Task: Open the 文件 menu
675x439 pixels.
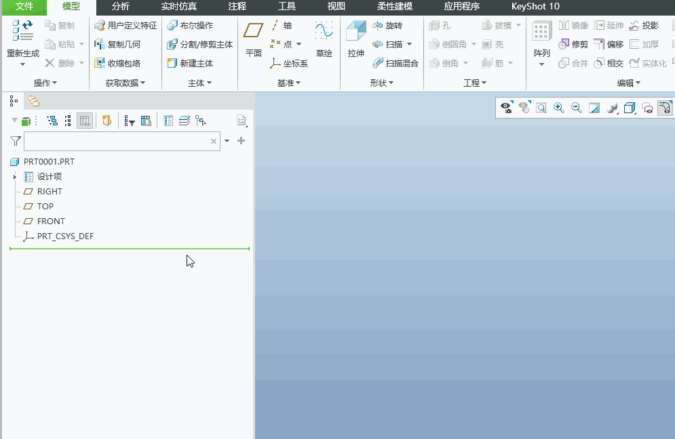Action: pyautogui.click(x=24, y=7)
